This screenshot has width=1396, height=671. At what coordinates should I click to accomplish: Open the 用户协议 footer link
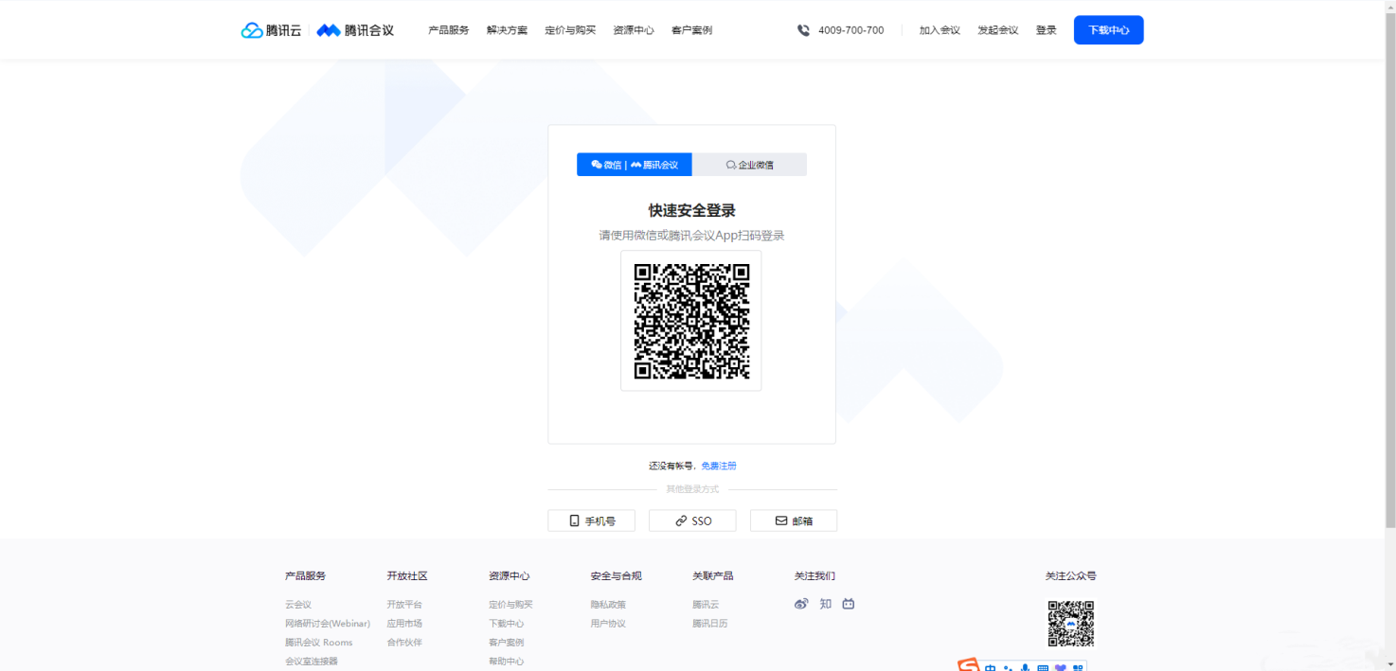point(608,624)
